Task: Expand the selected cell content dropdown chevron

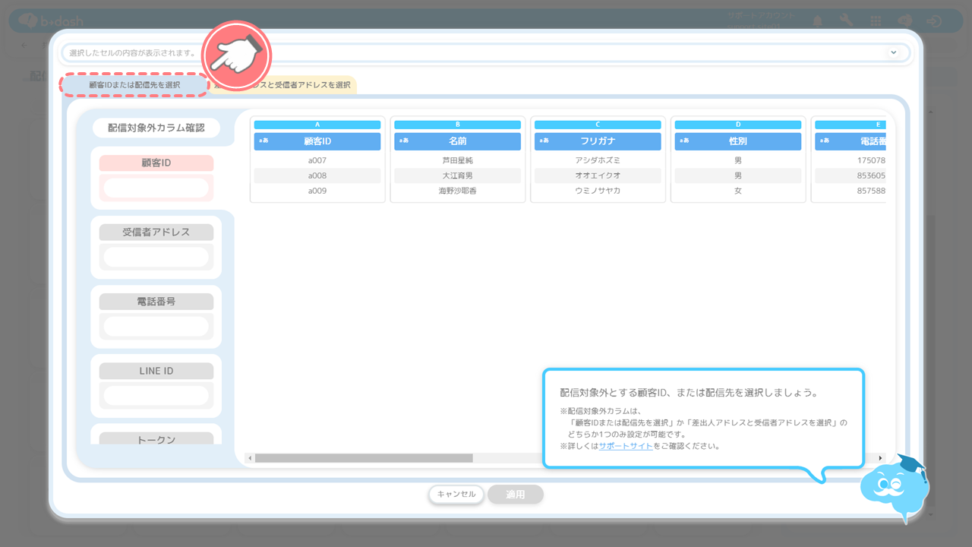Action: point(894,52)
